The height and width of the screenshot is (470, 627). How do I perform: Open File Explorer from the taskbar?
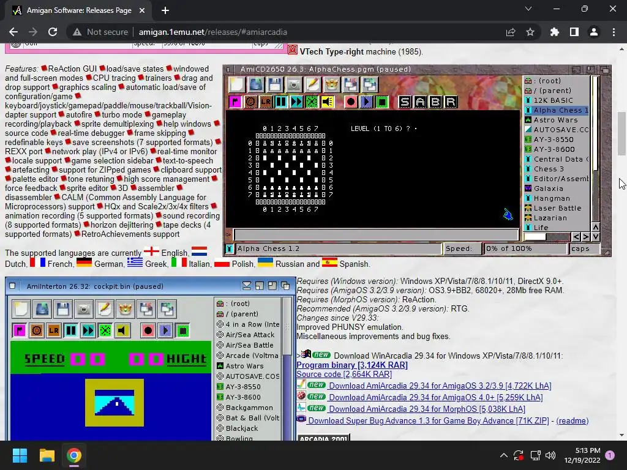click(47, 455)
